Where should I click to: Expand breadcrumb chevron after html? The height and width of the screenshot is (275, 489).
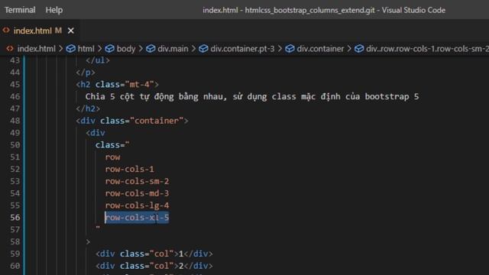[x=99, y=49]
